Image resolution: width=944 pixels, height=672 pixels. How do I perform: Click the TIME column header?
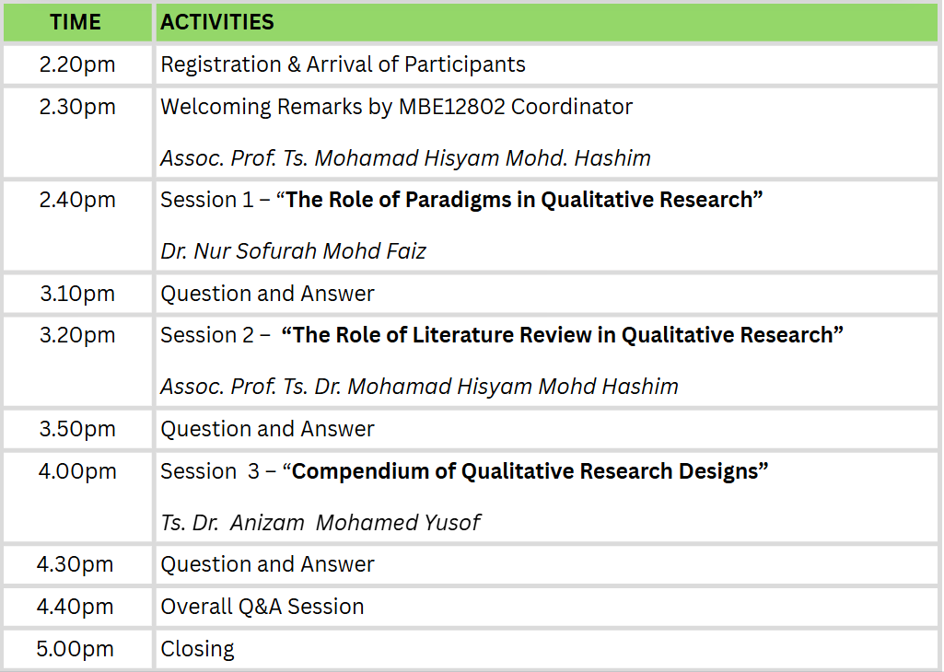pos(76,22)
